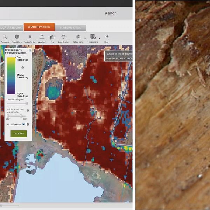Expand the Importera dropdown arrow
Image resolution: width=210 pixels, height=210 pixels.
click(99, 39)
